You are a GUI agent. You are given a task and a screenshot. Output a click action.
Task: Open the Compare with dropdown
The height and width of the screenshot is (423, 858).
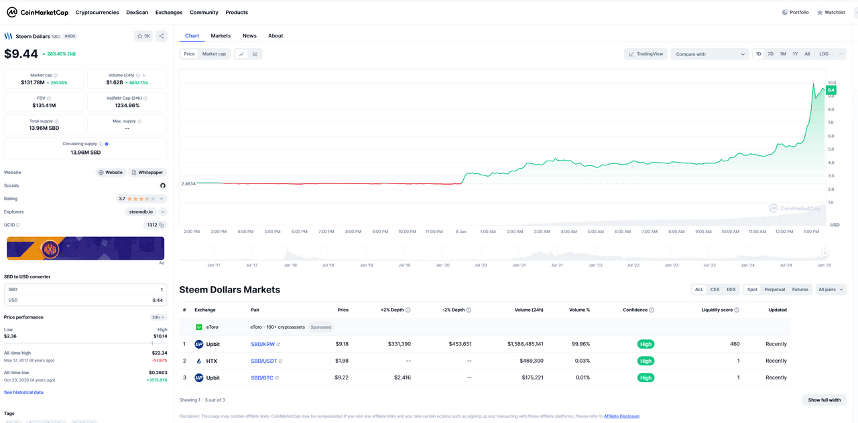[x=710, y=54]
